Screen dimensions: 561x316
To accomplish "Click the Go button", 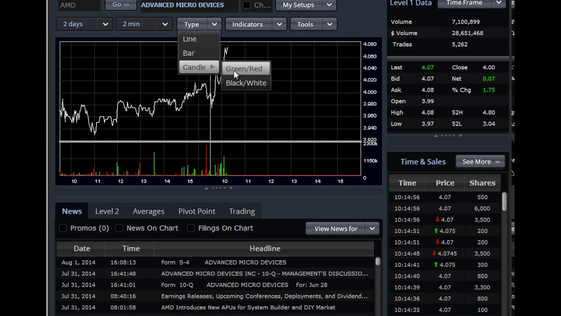I will [x=121, y=5].
